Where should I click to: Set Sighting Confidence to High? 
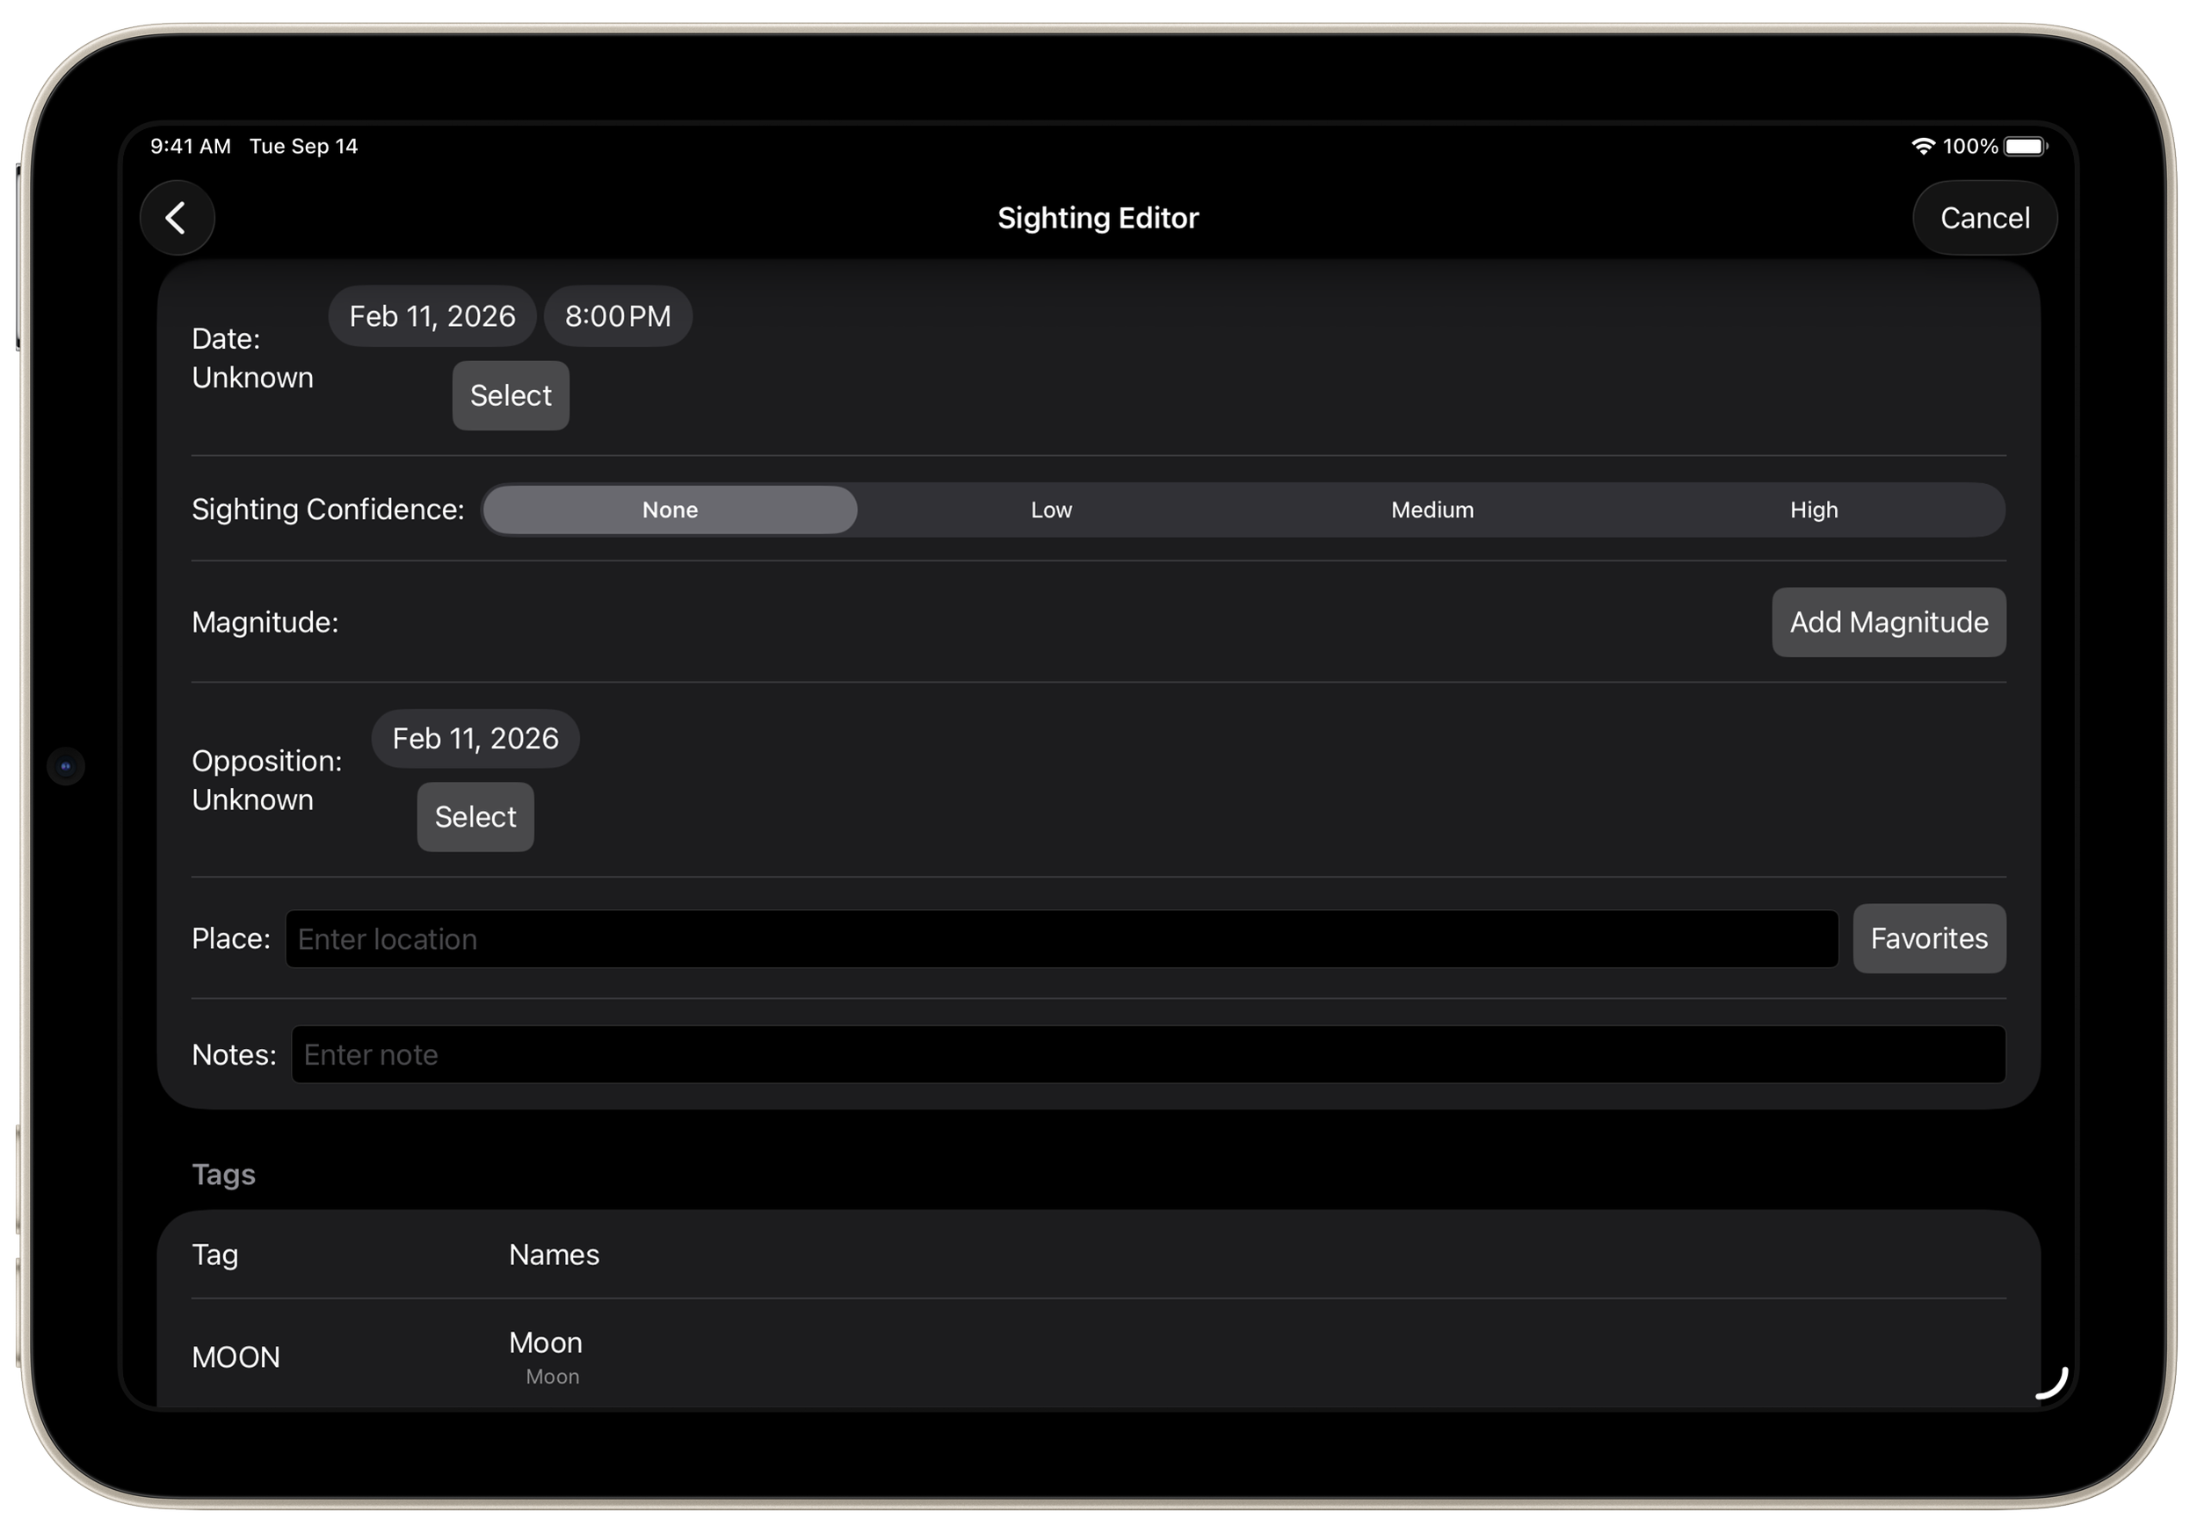[x=1813, y=510]
